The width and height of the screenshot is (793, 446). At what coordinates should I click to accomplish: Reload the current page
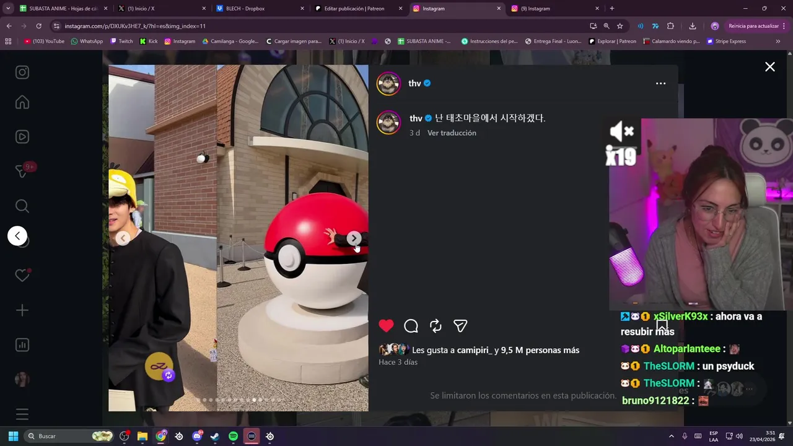(x=38, y=26)
